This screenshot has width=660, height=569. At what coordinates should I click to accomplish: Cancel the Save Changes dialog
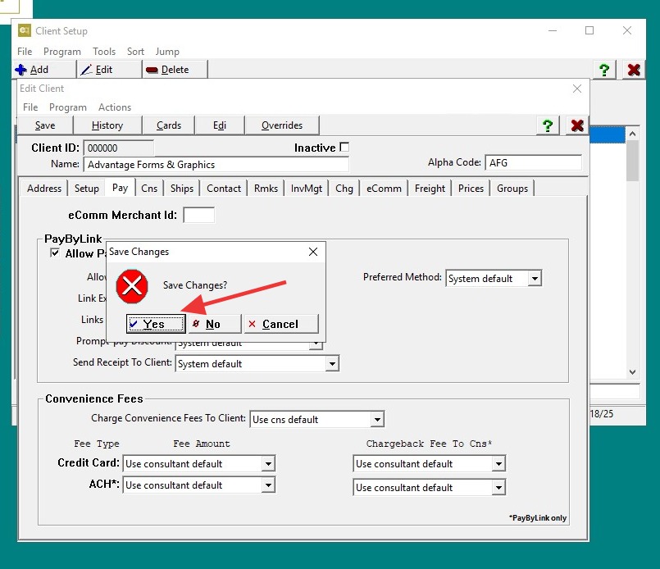point(281,324)
